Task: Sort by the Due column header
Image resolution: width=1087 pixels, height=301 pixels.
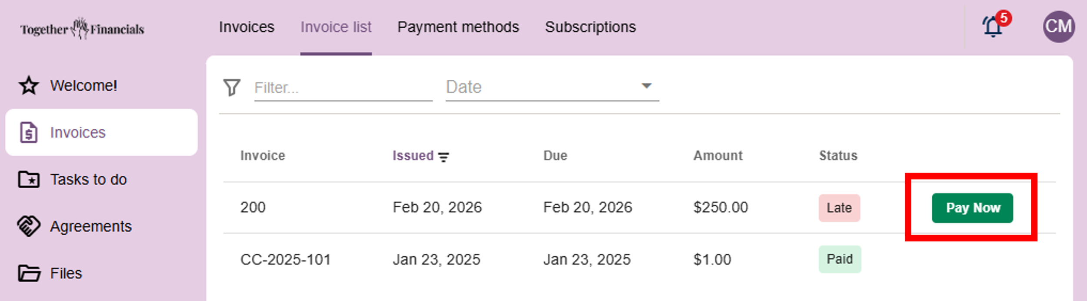Action: pyautogui.click(x=555, y=156)
